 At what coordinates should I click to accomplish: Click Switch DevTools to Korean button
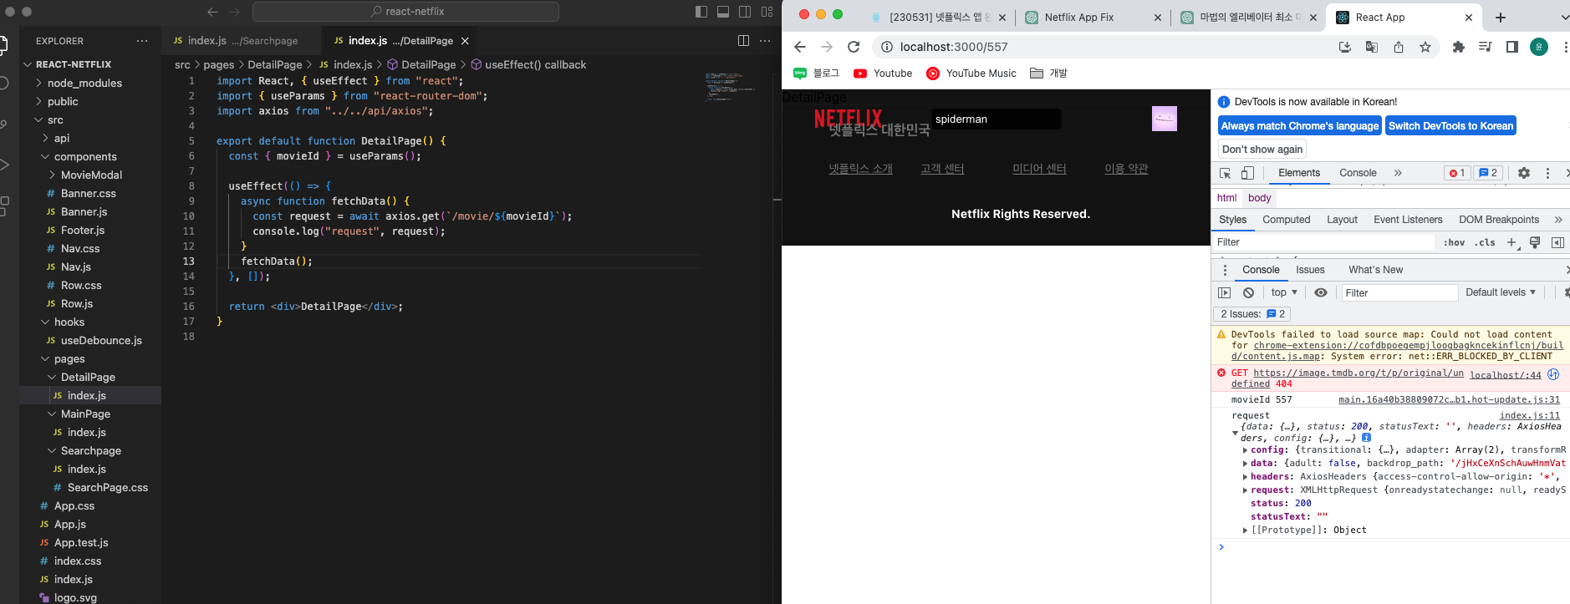coord(1450,126)
